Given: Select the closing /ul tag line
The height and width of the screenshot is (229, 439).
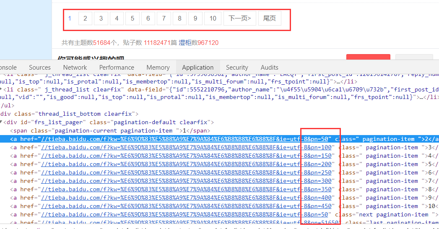Looking at the screenshot, I should pyautogui.click(x=7, y=106).
